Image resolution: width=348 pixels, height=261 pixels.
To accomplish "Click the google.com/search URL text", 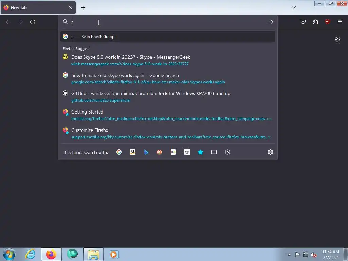I will pyautogui.click(x=148, y=82).
